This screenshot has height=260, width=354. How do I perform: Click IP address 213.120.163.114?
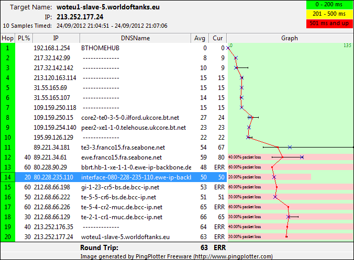(x=55, y=78)
